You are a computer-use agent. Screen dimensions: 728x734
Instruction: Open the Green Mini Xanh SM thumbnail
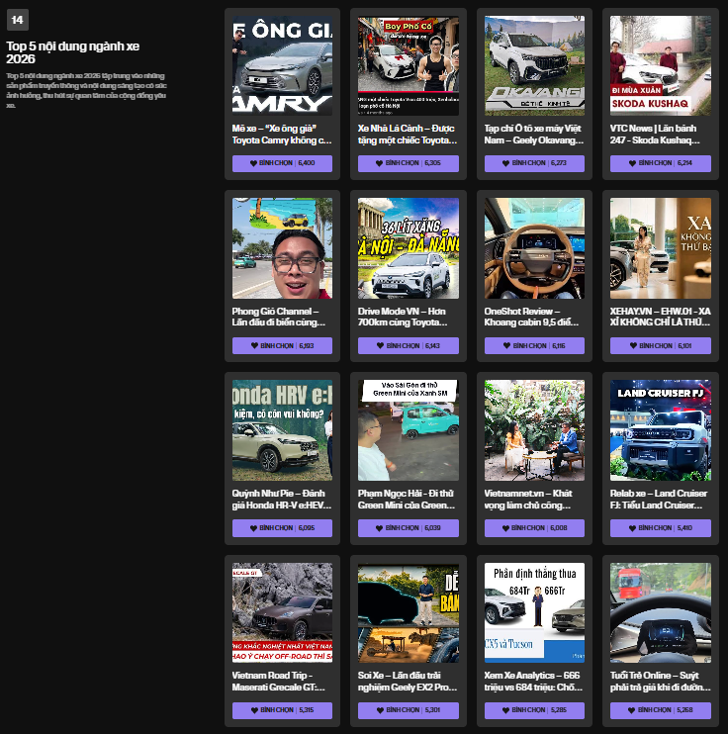409,430
